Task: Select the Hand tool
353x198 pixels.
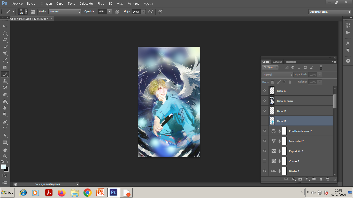Action: click(5, 149)
